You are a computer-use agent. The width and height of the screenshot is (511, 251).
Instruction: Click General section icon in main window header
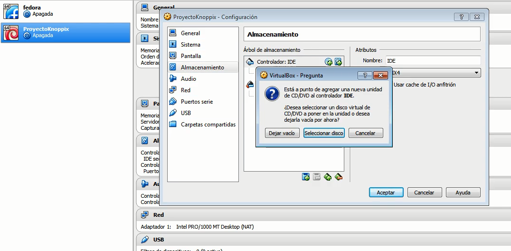pos(145,7)
